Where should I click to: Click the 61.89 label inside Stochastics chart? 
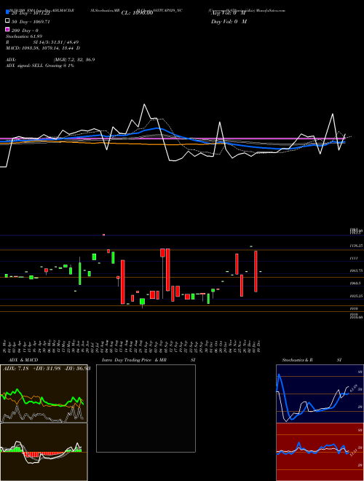[354, 388]
